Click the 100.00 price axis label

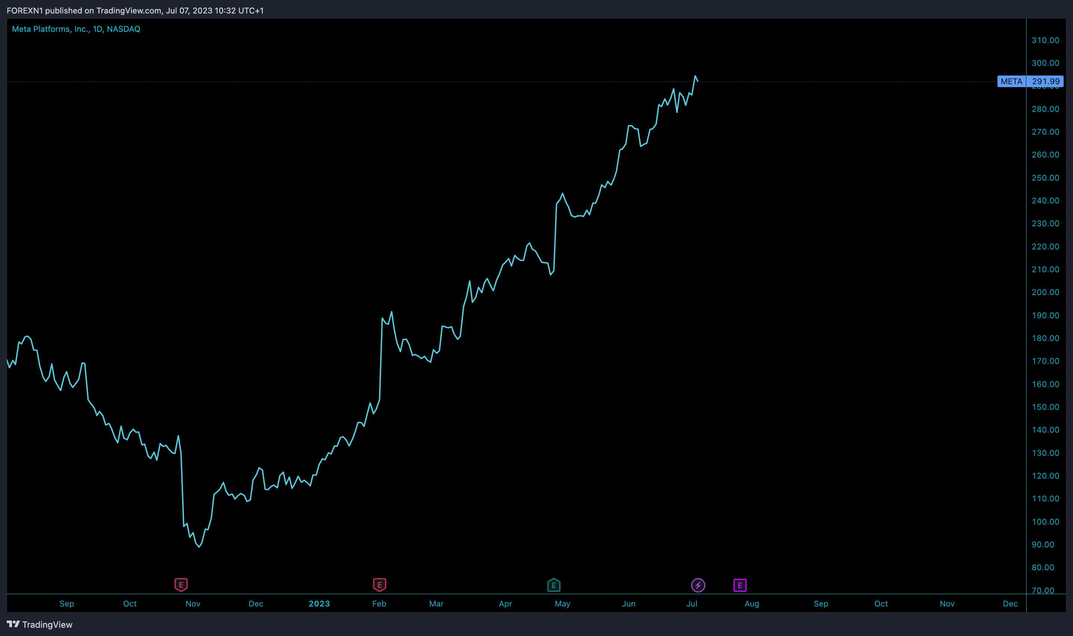(1046, 522)
